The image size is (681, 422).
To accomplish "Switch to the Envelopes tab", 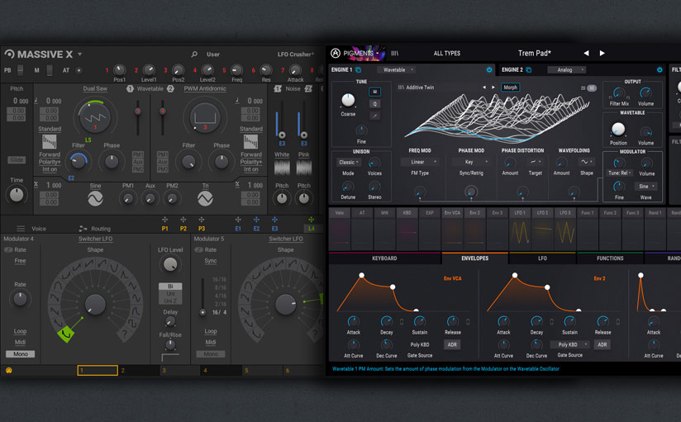I will pyautogui.click(x=474, y=258).
